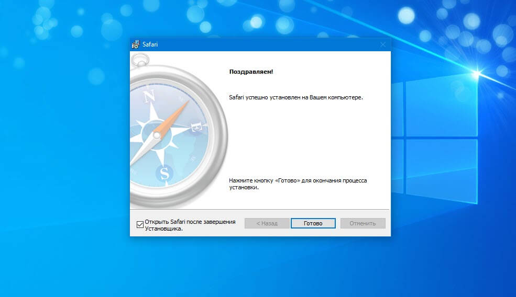Click the Отменить button

click(363, 223)
